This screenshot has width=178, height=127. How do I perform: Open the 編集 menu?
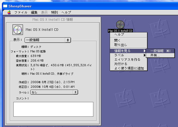point(34,12)
